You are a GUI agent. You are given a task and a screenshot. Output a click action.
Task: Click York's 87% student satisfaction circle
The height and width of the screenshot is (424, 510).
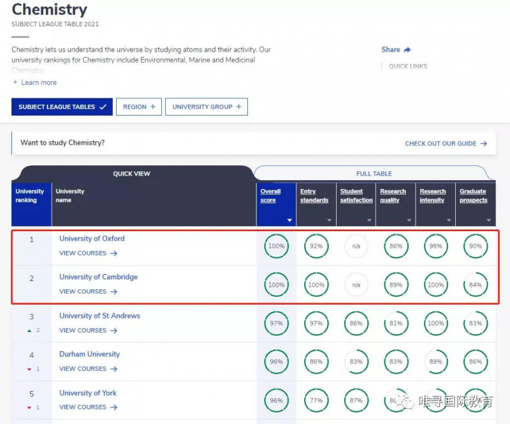click(356, 400)
